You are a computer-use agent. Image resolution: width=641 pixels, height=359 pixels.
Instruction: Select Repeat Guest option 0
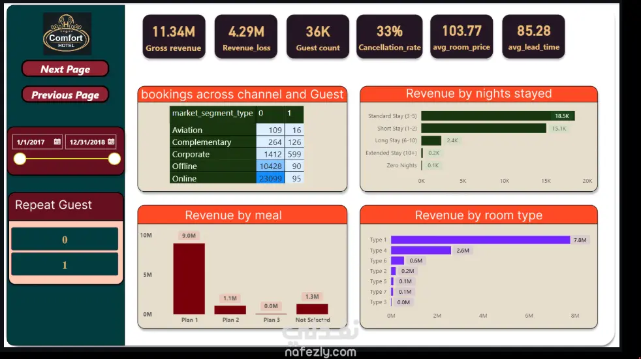coord(65,240)
